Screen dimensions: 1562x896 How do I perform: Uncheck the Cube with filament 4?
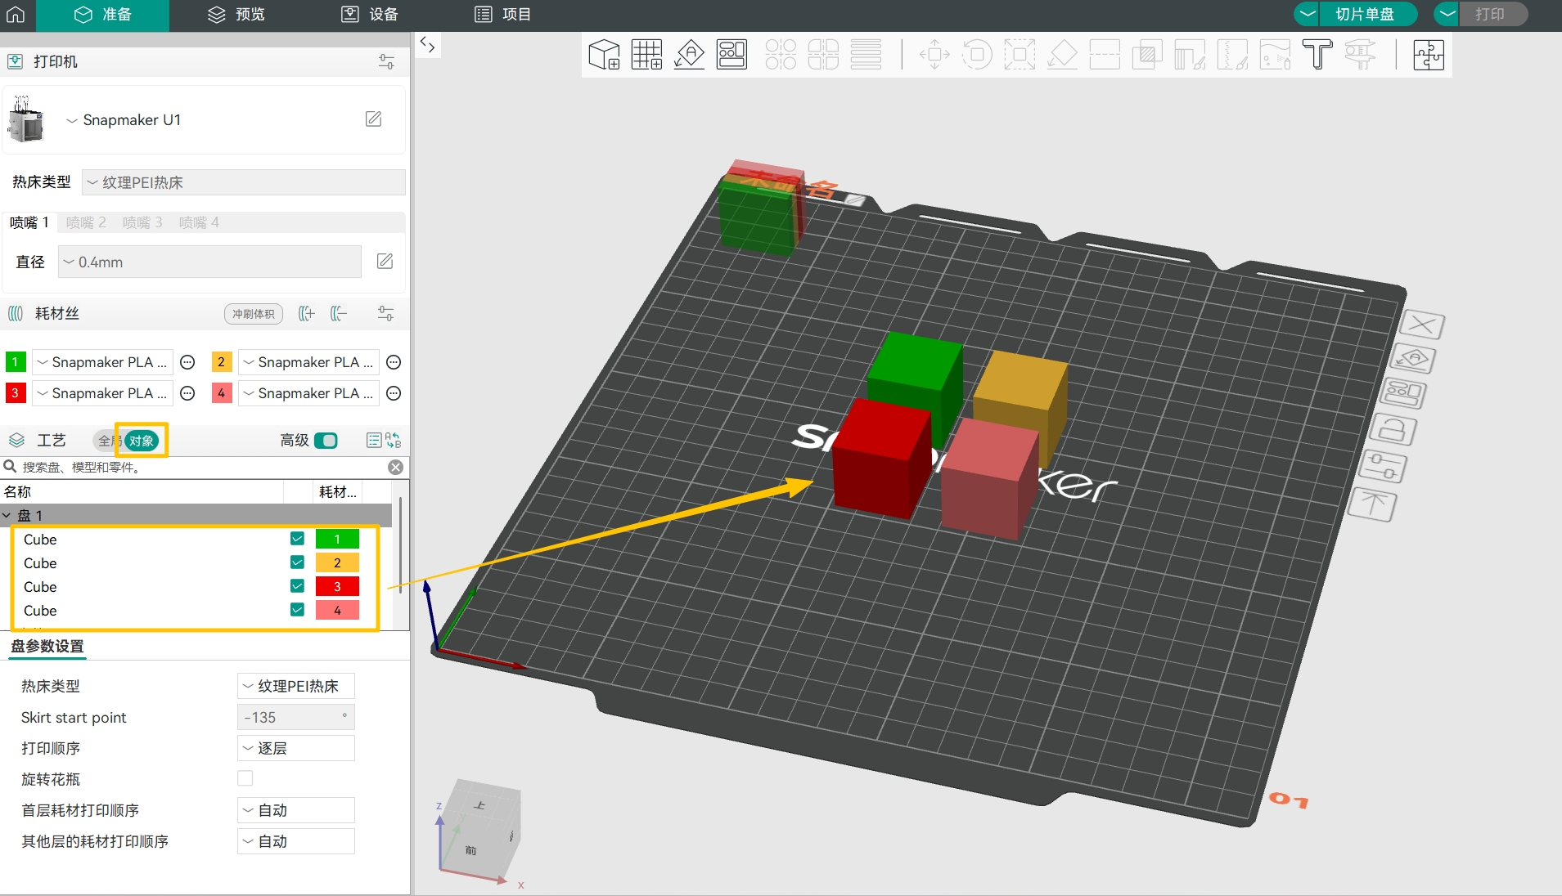pos(297,611)
